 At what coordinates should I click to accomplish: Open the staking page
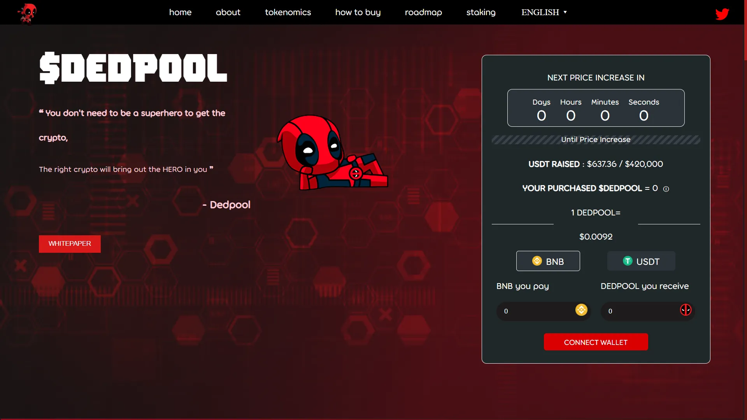click(x=481, y=12)
